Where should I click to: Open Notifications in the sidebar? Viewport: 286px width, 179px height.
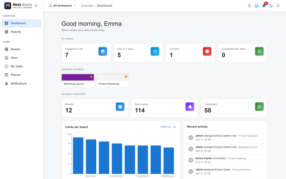point(22,83)
